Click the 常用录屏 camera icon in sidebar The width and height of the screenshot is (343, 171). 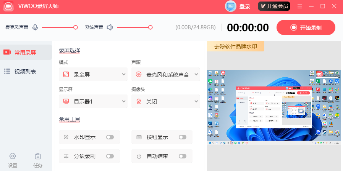pyautogui.click(x=7, y=52)
